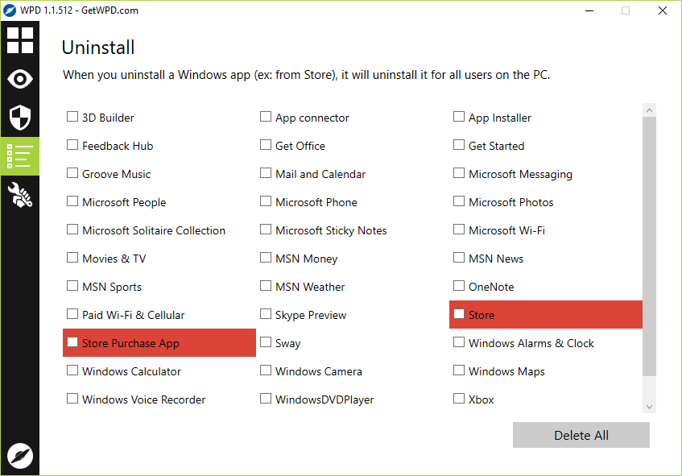Image resolution: width=682 pixels, height=476 pixels.
Task: Click the scrollbar up arrow
Action: 650,110
